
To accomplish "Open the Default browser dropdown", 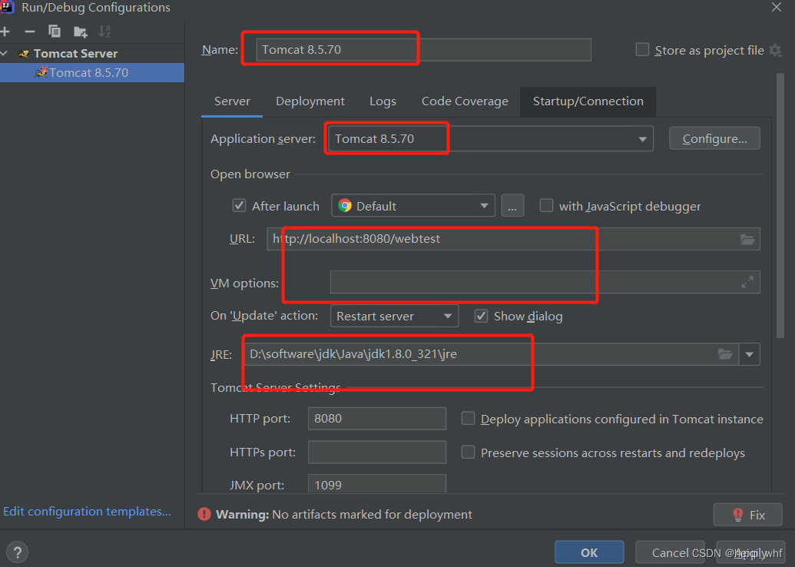I will 413,206.
